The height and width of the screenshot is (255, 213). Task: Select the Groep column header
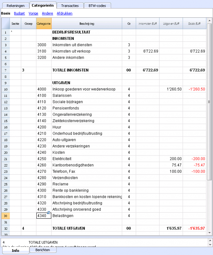click(28, 24)
